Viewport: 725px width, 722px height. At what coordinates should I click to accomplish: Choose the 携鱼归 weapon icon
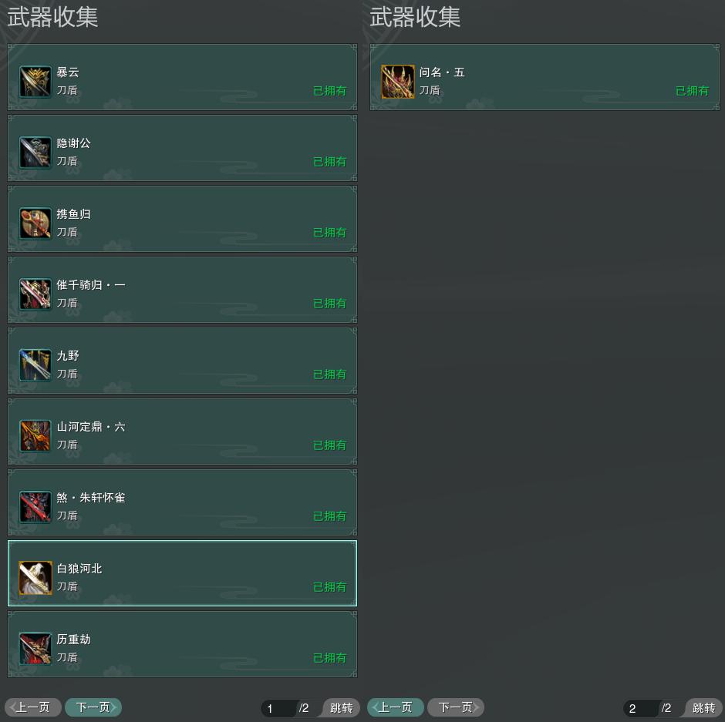tap(35, 223)
